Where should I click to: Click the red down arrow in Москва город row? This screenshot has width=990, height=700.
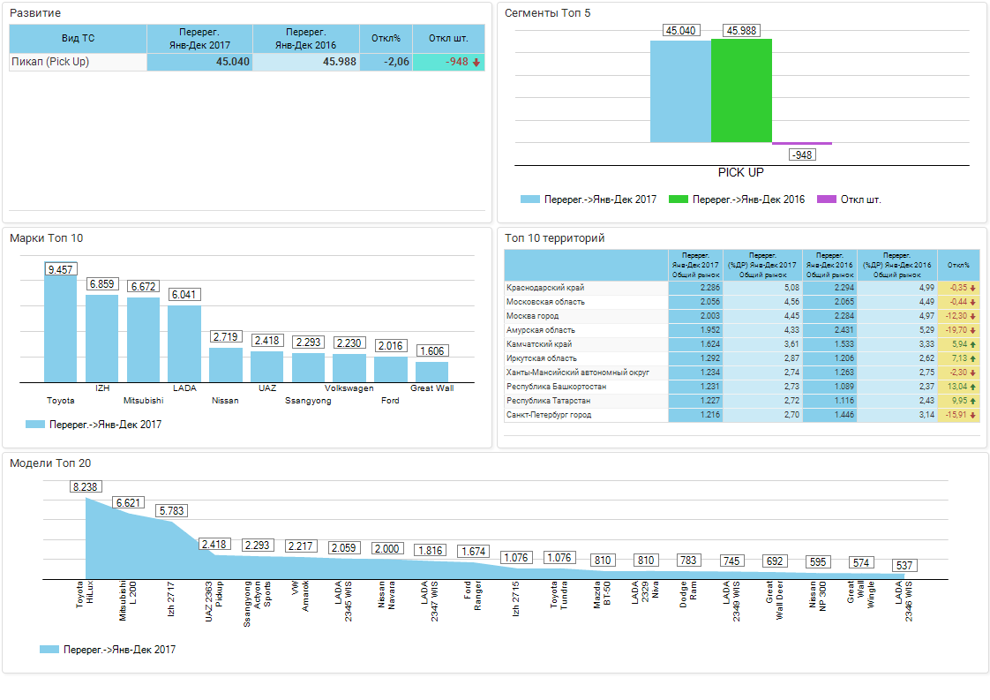click(x=973, y=316)
